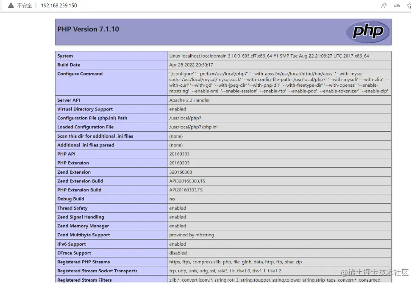This screenshot has height=285, width=417.
Task: Click the Loaded Configuration File label
Action: point(85,127)
